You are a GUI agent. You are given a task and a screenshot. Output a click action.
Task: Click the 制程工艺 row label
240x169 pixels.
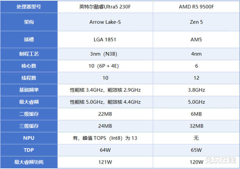29,54
